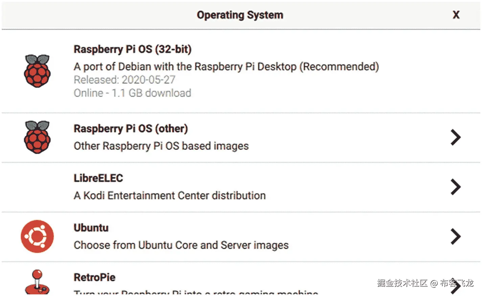Click the 'Operating System' dialog heading
482x296 pixels.
(x=240, y=15)
